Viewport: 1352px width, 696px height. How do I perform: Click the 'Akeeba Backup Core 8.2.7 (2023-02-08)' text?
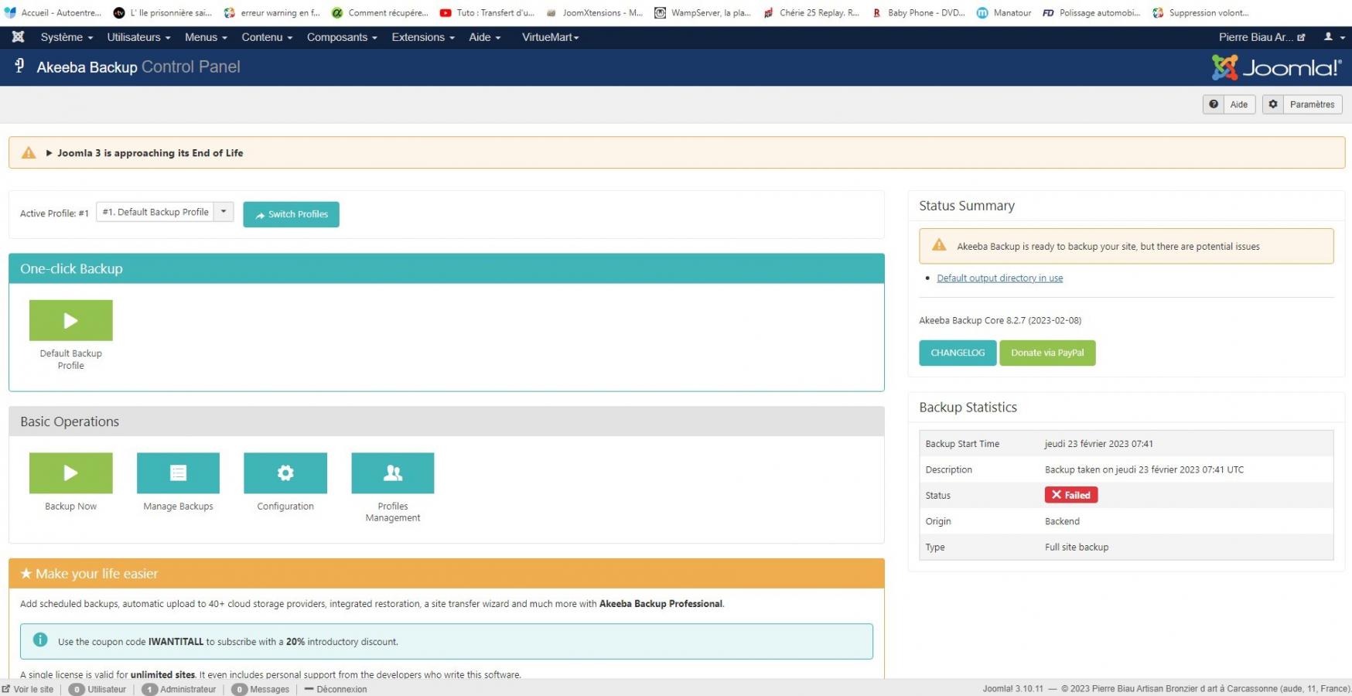[x=1000, y=320]
